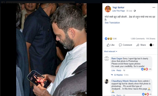Click Ram Gagre's profile thumbnail
158x96 pixels.
(x=107, y=59)
